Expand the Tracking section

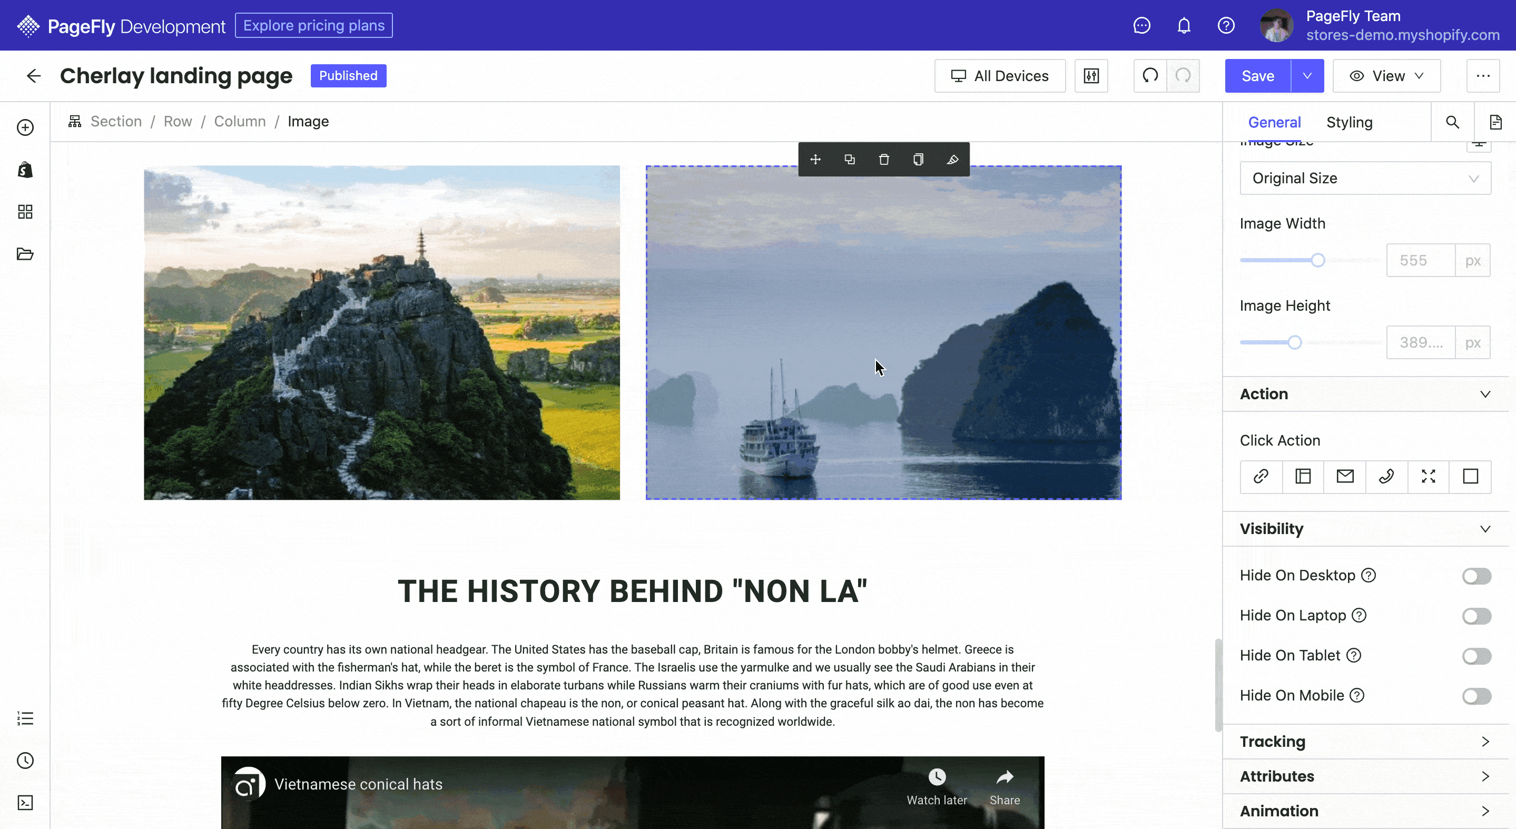click(1365, 742)
